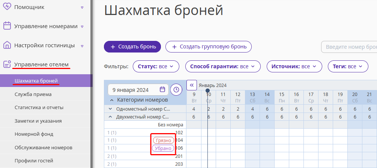Viewport: 377px width, 168px height.
Task: Select room 102 row label
Action: (x=179, y=132)
